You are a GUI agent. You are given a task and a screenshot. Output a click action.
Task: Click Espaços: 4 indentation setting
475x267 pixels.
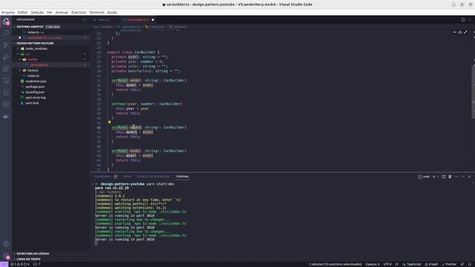[373, 264]
